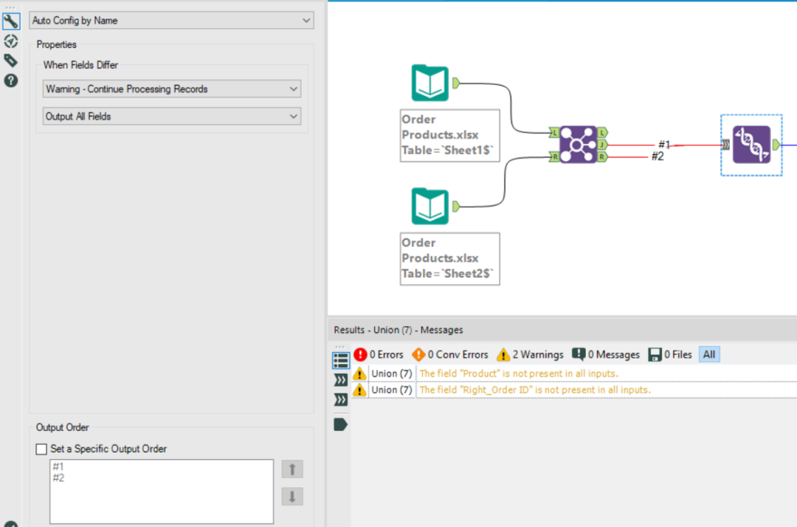Enable Set a Specific Output Order
The width and height of the screenshot is (797, 527).
pos(41,449)
